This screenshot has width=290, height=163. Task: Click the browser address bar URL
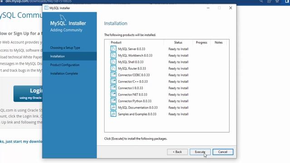coord(38,1)
